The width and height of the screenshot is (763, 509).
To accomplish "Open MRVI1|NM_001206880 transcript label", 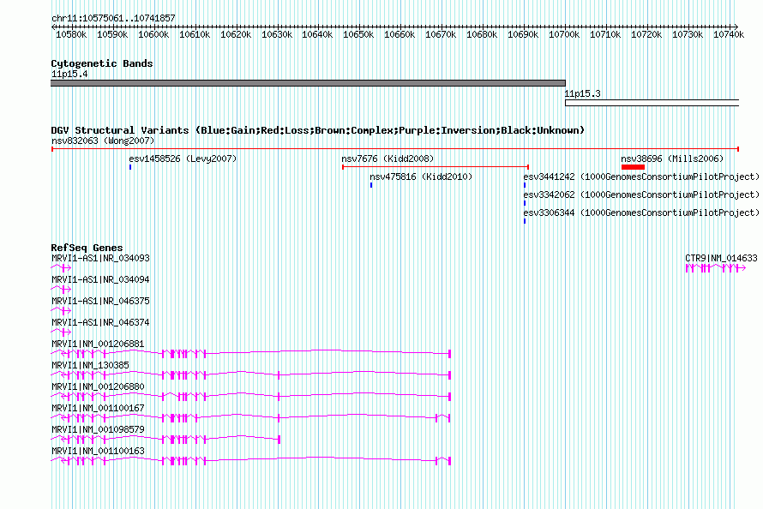I will (98, 386).
